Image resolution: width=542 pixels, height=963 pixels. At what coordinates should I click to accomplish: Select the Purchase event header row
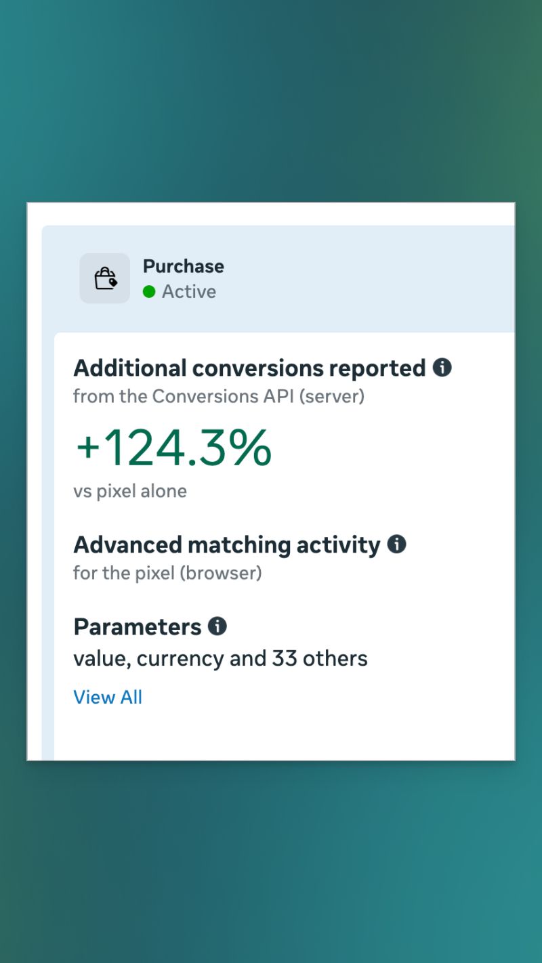(x=271, y=278)
